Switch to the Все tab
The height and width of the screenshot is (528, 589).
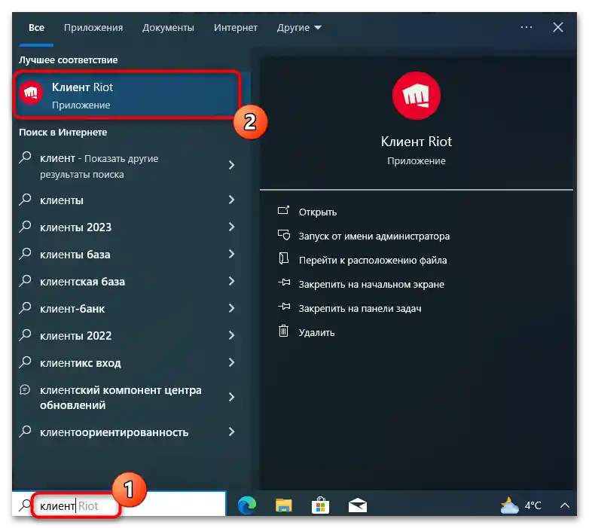[36, 28]
